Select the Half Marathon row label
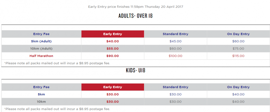 click(x=41, y=56)
